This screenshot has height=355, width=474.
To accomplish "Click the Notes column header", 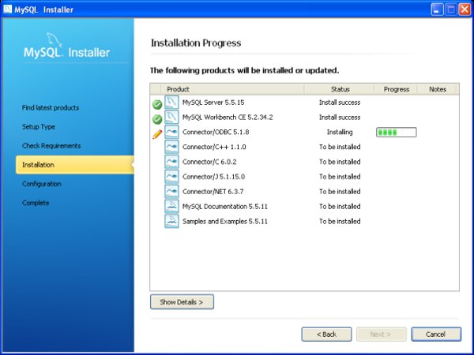I will [x=438, y=89].
